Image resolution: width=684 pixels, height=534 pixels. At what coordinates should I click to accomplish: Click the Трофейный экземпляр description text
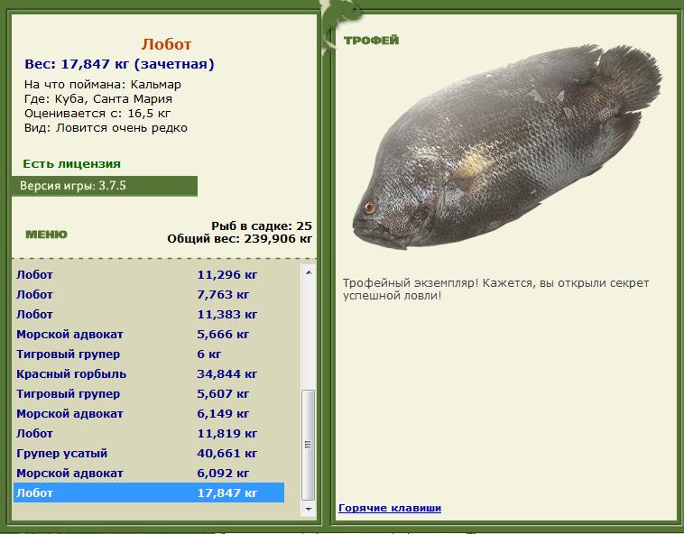(x=496, y=290)
